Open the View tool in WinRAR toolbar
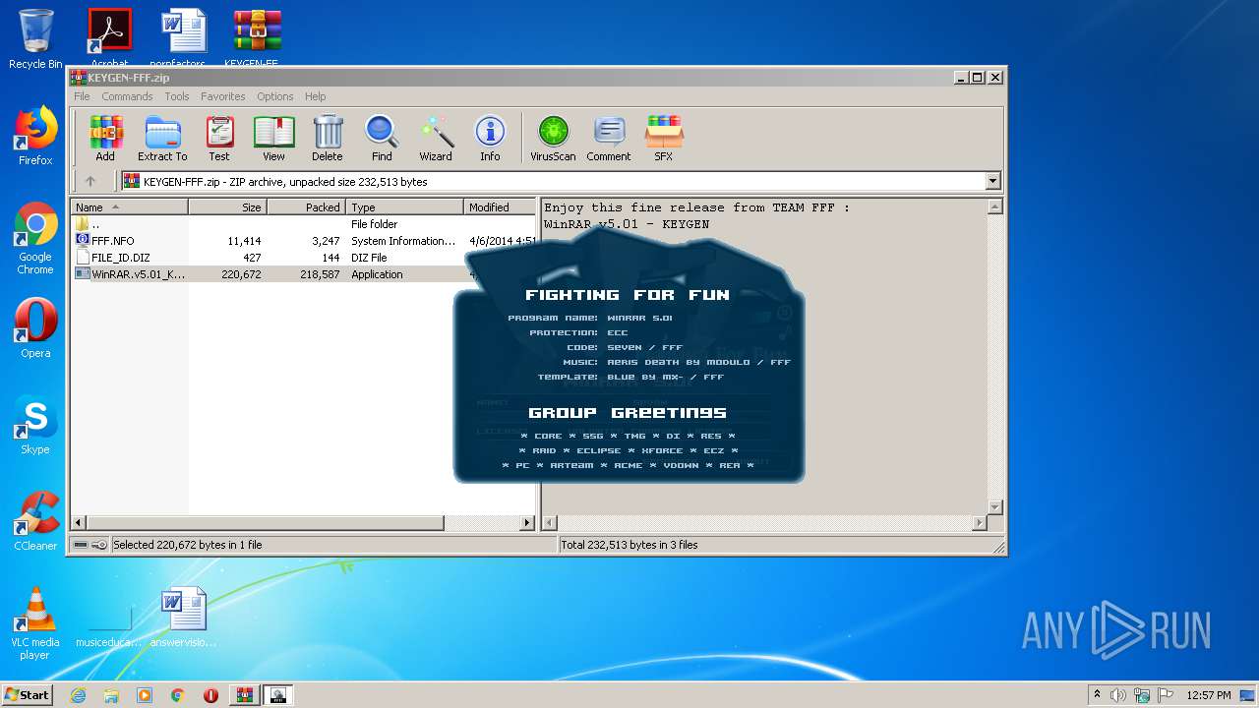Viewport: 1259px width, 708px height. 273,138
